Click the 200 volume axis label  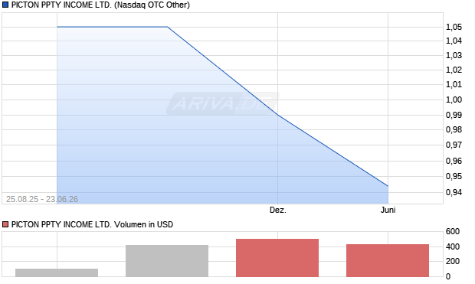[453, 261]
